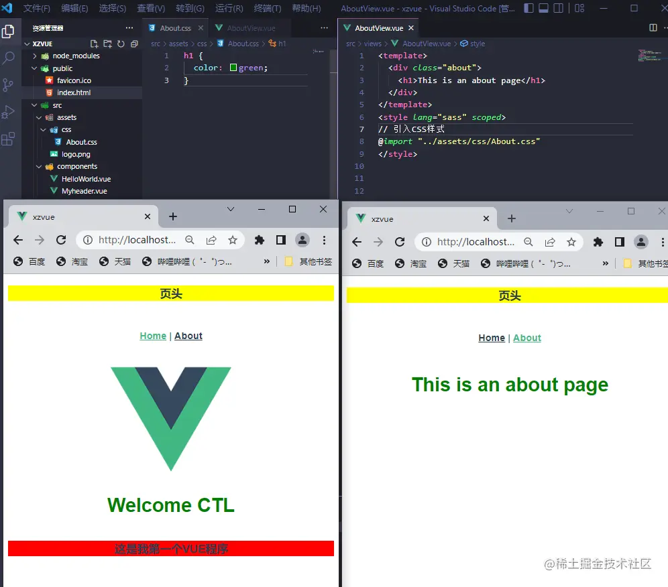Open three-dot menu in left Chrome
The height and width of the screenshot is (587, 668).
[x=324, y=240]
